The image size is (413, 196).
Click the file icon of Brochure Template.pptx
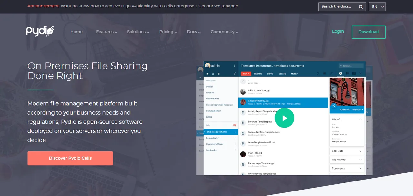(243, 123)
